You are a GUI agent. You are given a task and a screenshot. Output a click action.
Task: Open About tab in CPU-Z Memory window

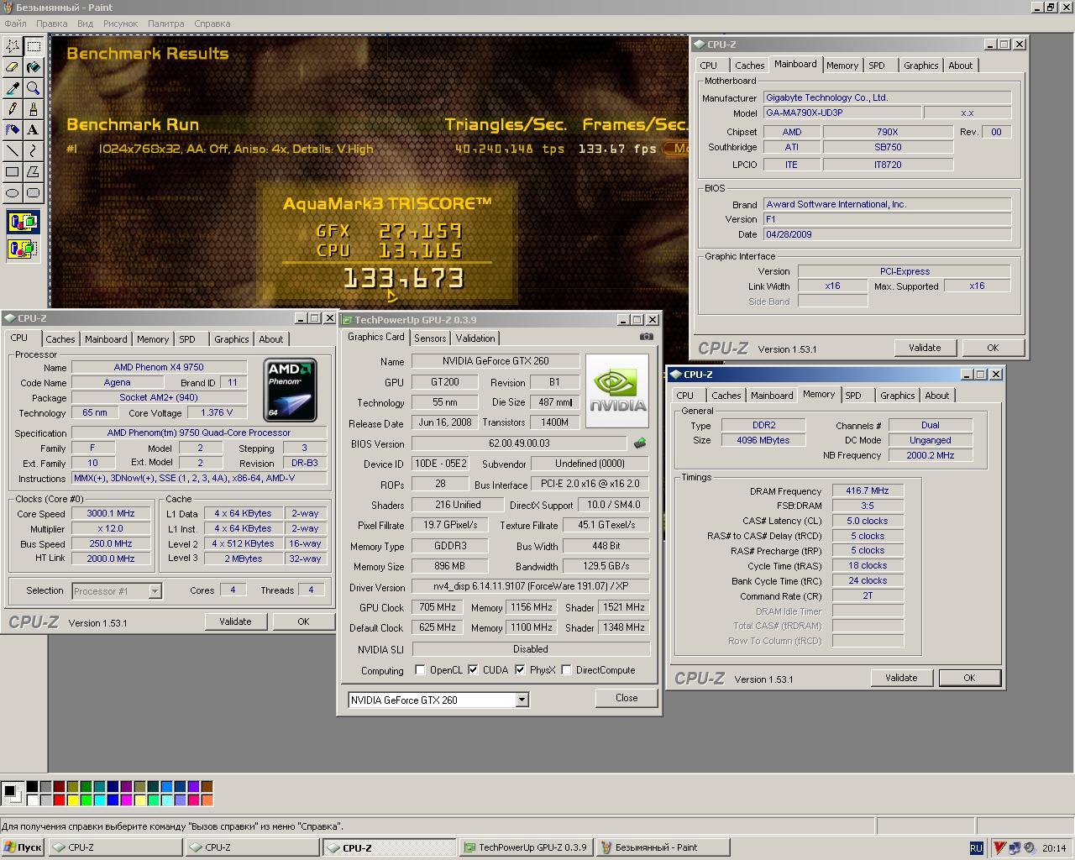[x=937, y=396]
